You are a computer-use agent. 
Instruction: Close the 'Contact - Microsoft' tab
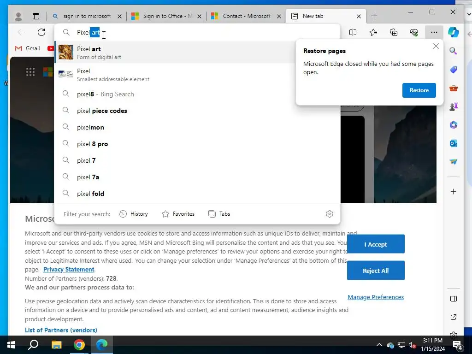[279, 16]
